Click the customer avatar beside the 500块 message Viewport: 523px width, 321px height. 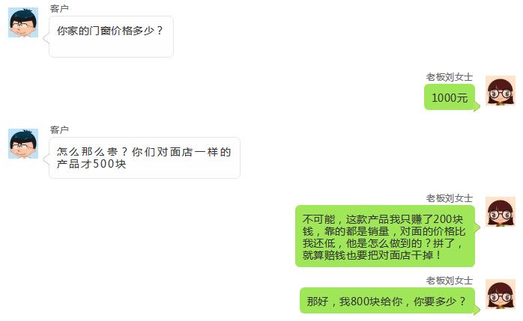click(23, 144)
